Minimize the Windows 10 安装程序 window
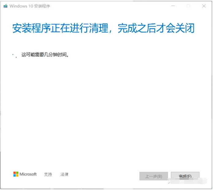213x190 pixels. tap(173, 6)
